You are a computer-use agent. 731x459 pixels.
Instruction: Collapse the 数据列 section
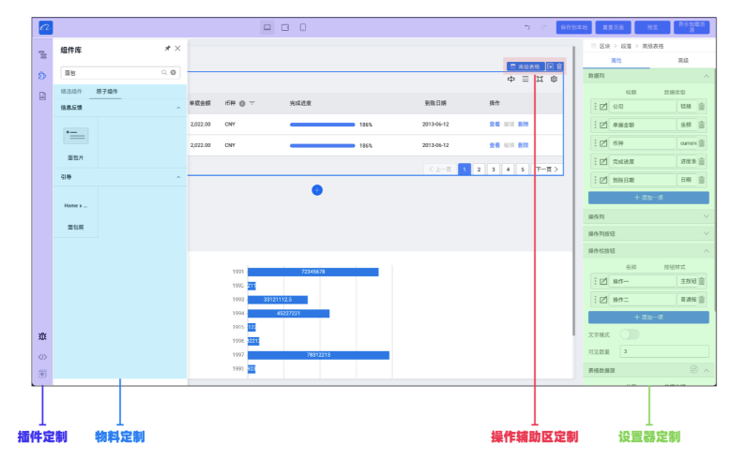707,76
